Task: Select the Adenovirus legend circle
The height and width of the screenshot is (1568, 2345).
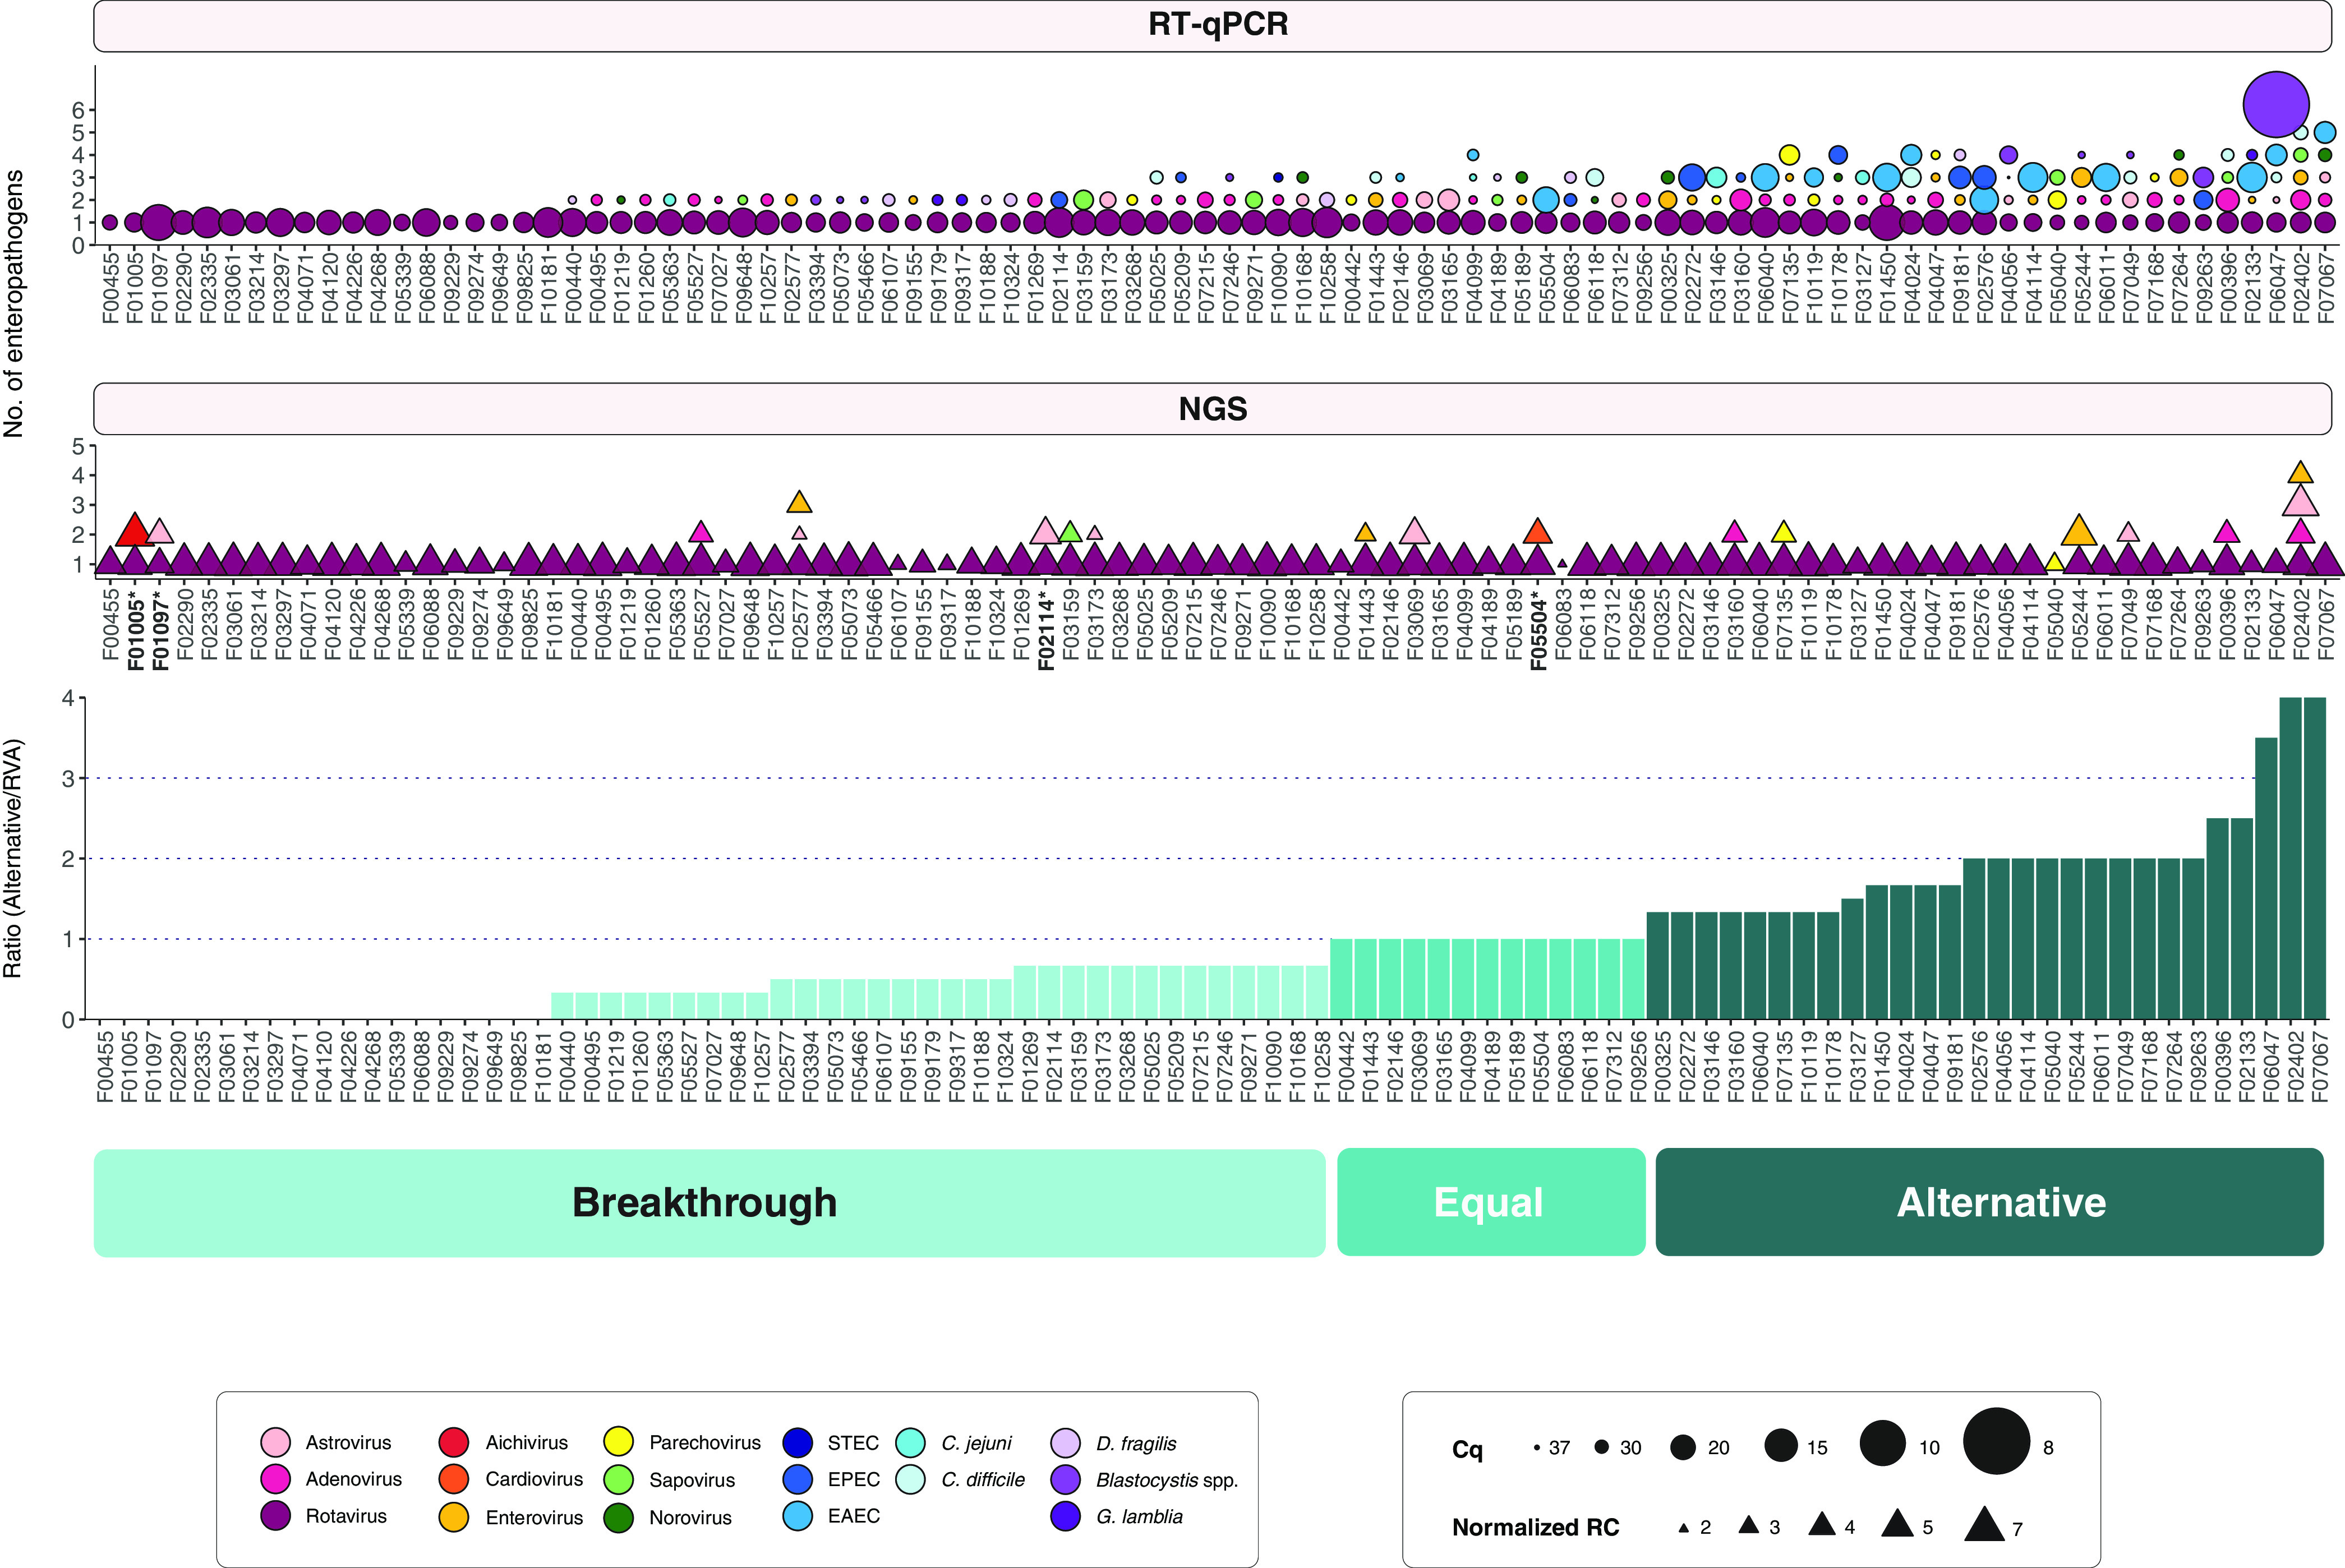Action: click(x=275, y=1479)
